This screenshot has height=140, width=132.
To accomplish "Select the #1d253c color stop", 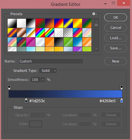I will pyautogui.click(x=26, y=101).
